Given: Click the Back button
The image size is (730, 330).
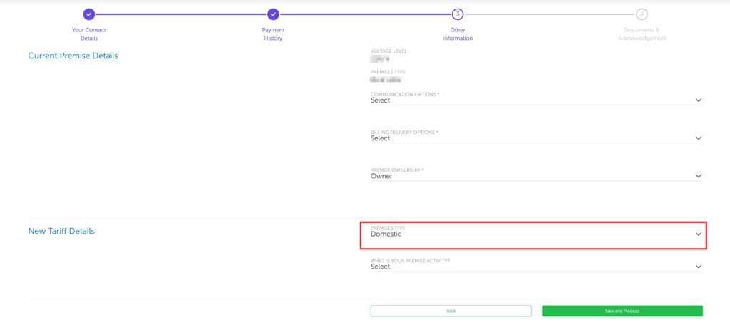Looking at the screenshot, I should pos(451,311).
